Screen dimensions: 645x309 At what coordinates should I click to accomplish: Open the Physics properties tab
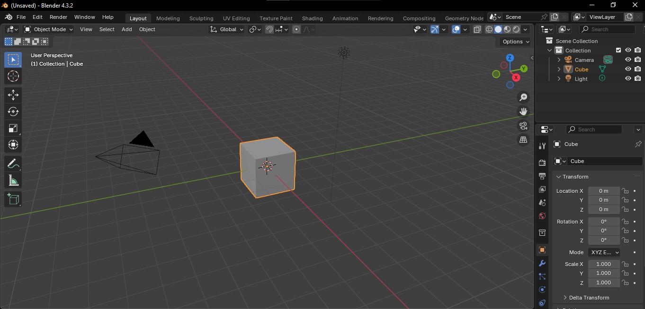pyautogui.click(x=542, y=290)
